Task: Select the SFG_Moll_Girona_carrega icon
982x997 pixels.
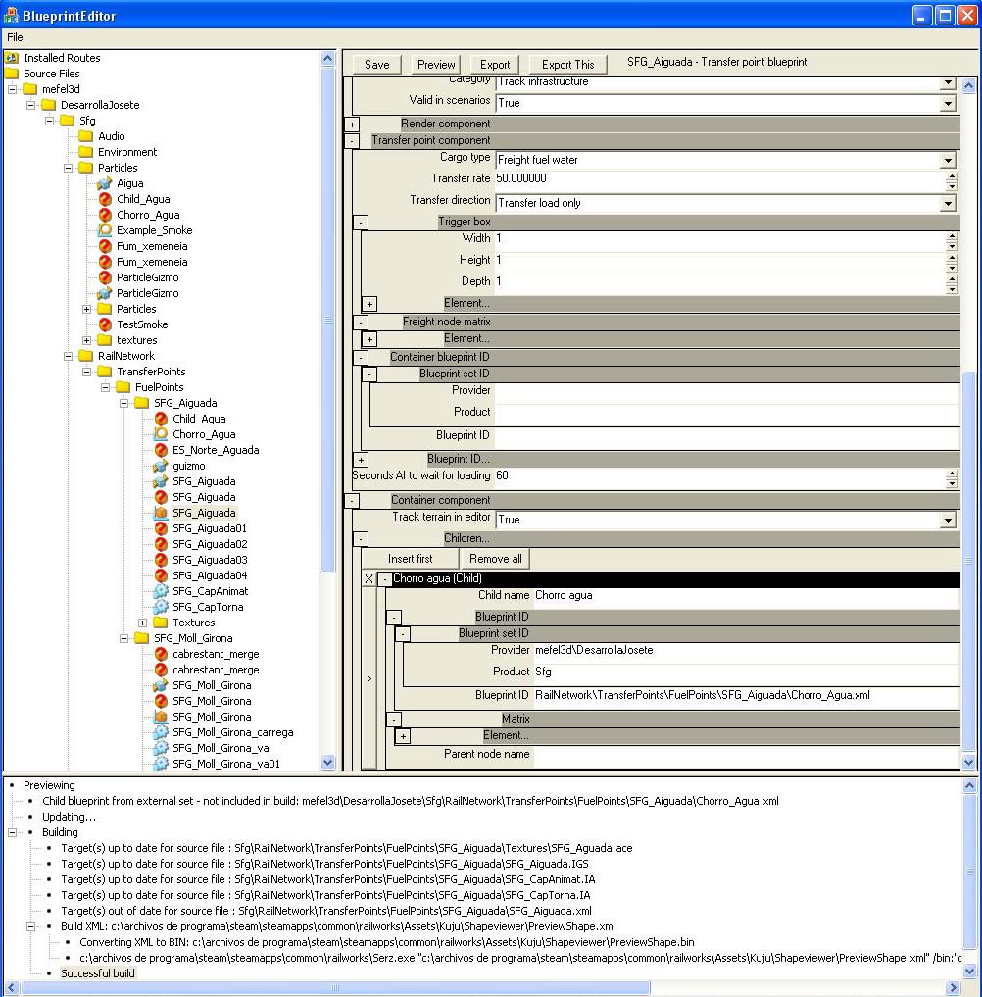Action: [161, 732]
